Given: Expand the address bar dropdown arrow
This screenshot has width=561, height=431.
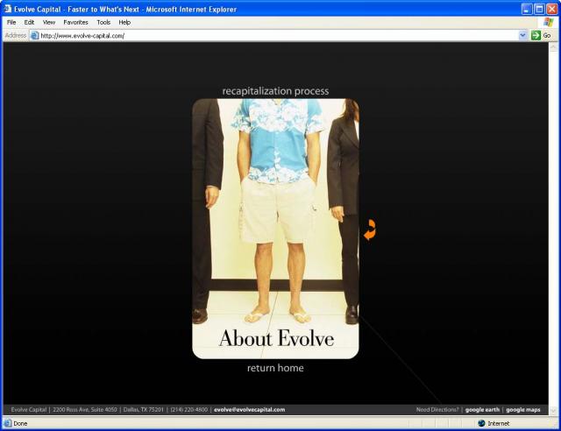Looking at the screenshot, I should coord(523,35).
